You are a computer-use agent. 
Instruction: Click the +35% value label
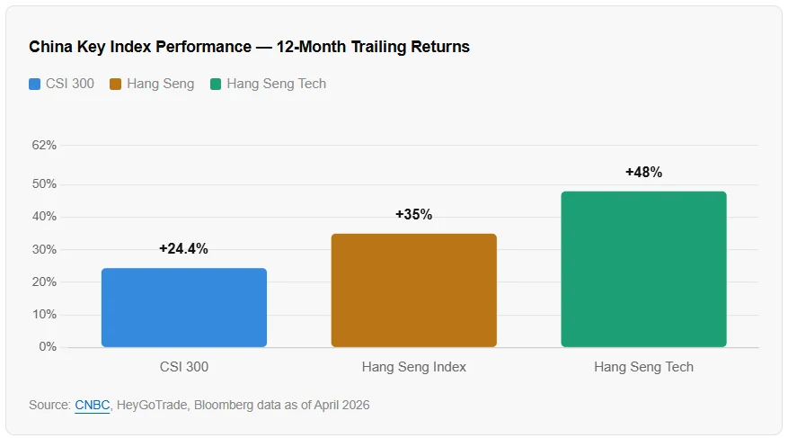click(413, 215)
